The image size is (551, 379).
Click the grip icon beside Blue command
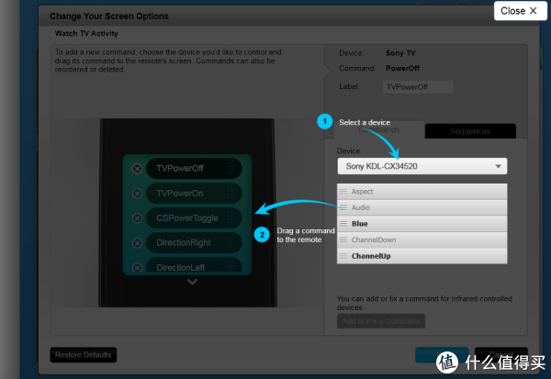pos(343,224)
